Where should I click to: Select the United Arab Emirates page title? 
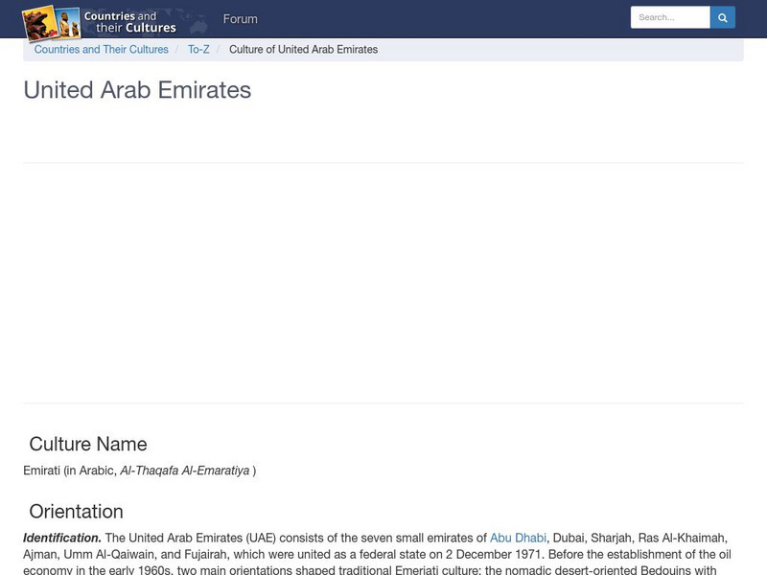coord(135,90)
